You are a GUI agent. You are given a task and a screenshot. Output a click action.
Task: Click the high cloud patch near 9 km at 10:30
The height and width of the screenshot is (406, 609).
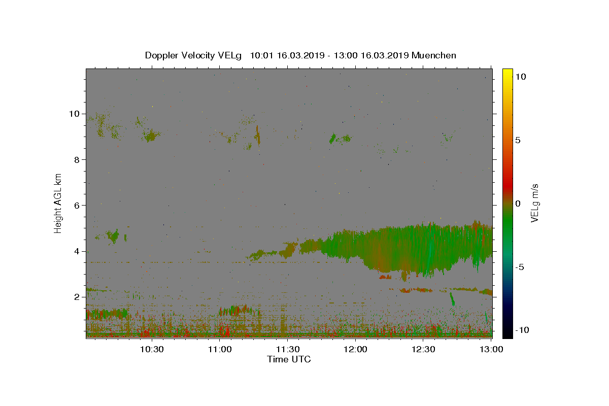click(x=151, y=136)
